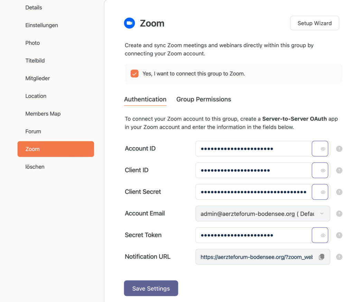Click help icon next to Account Email
Image resolution: width=354 pixels, height=302 pixels.
(x=339, y=213)
